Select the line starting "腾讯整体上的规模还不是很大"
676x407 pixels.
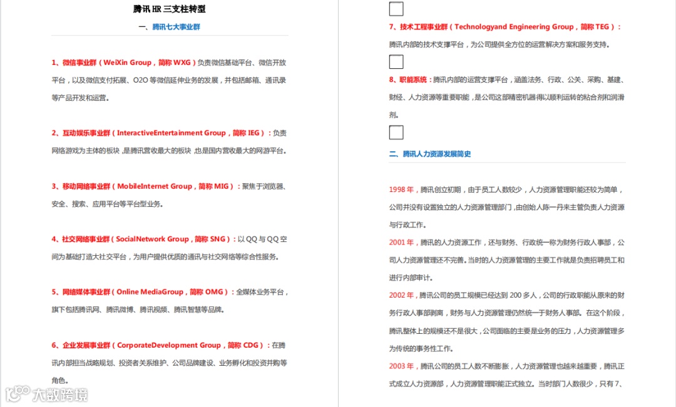click(x=506, y=331)
